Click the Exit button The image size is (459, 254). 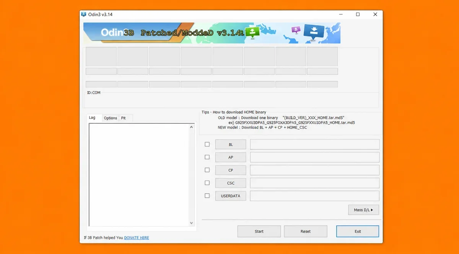click(x=358, y=231)
